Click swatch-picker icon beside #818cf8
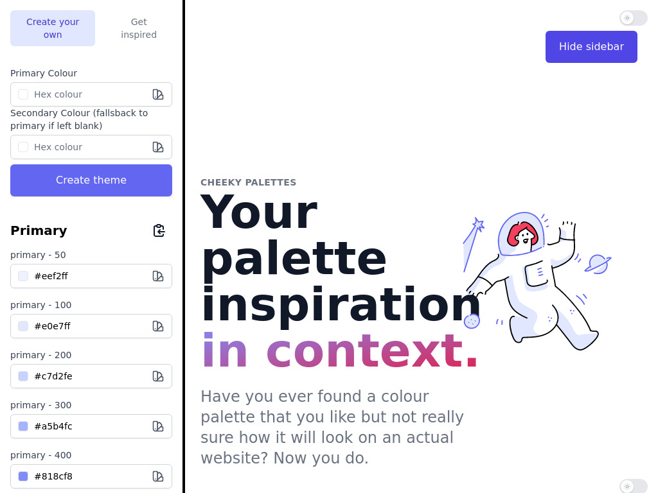 pyautogui.click(x=158, y=476)
